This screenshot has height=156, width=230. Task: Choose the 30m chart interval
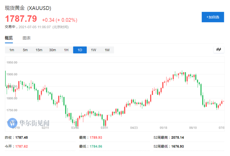(x=52, y=50)
